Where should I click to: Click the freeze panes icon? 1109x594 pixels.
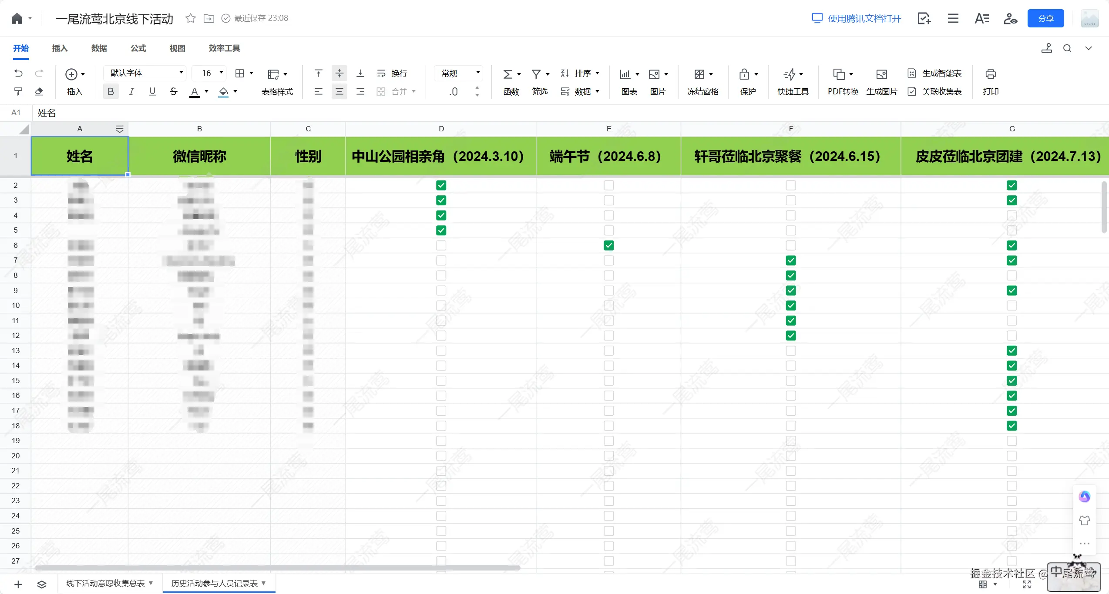coord(699,74)
